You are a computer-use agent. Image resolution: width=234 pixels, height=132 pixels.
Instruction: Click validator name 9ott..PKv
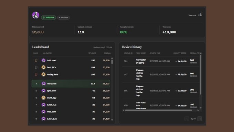52,68
